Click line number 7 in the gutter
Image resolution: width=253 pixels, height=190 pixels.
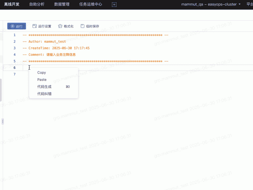tap(14, 74)
